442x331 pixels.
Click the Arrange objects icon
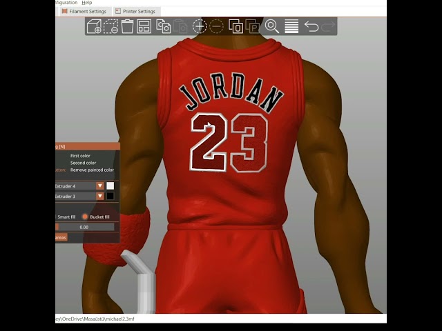pyautogui.click(x=144, y=26)
